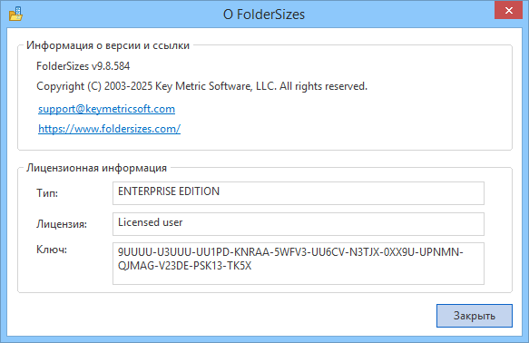Click the Лицензия: label

coord(62,224)
